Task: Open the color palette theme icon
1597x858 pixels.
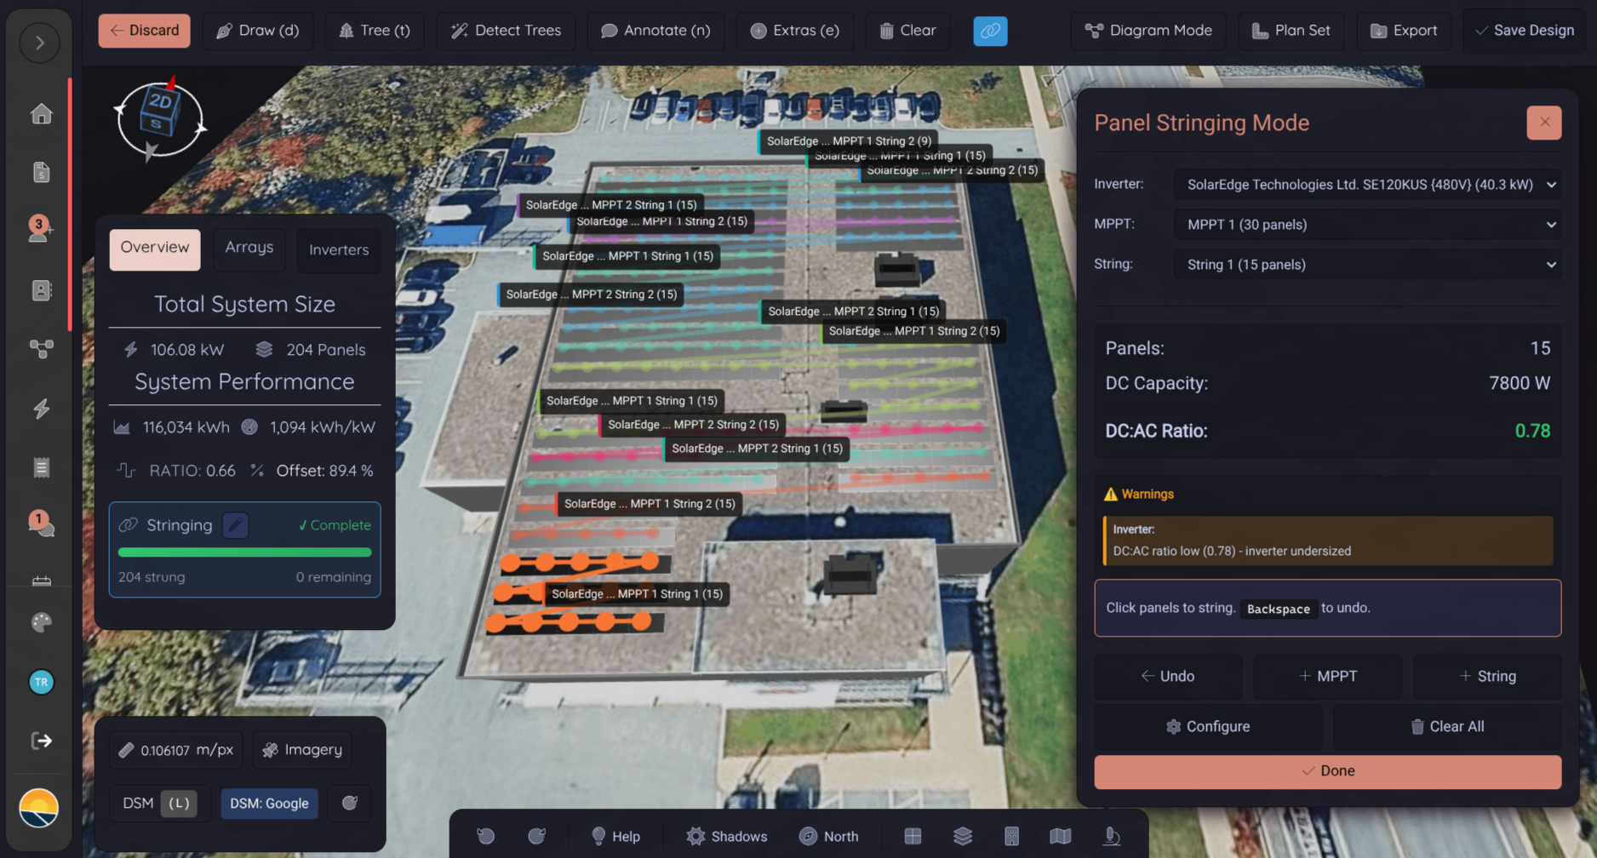Action: (x=41, y=622)
